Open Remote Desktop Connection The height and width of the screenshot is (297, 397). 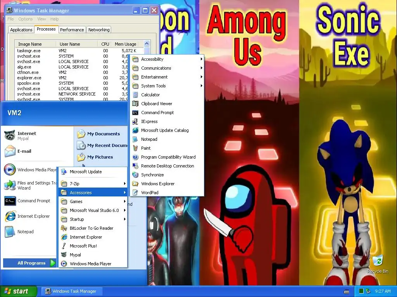pos(167,166)
